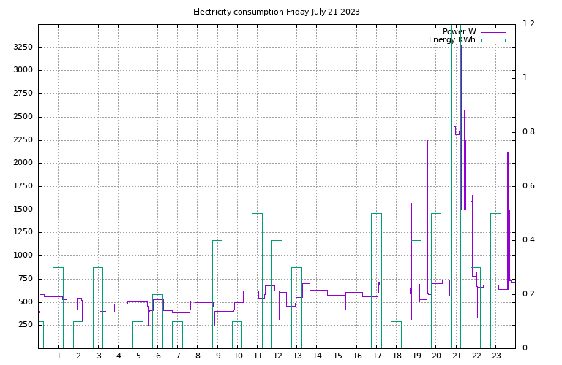Click the right axis label 0.6
This screenshot has height=365, width=562.
tap(528, 186)
